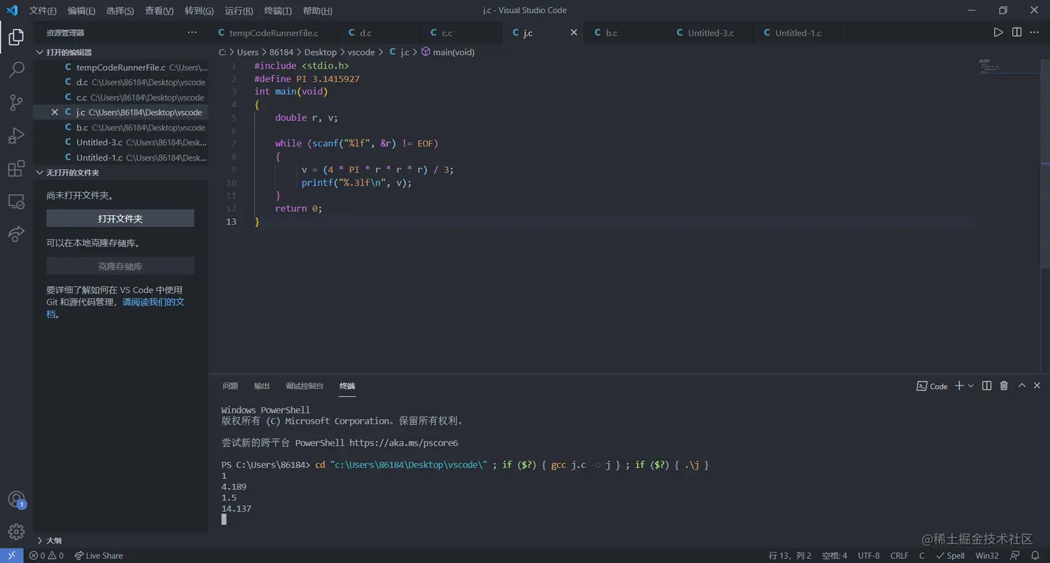
Task: Select Win32 configuration in status bar
Action: [987, 555]
